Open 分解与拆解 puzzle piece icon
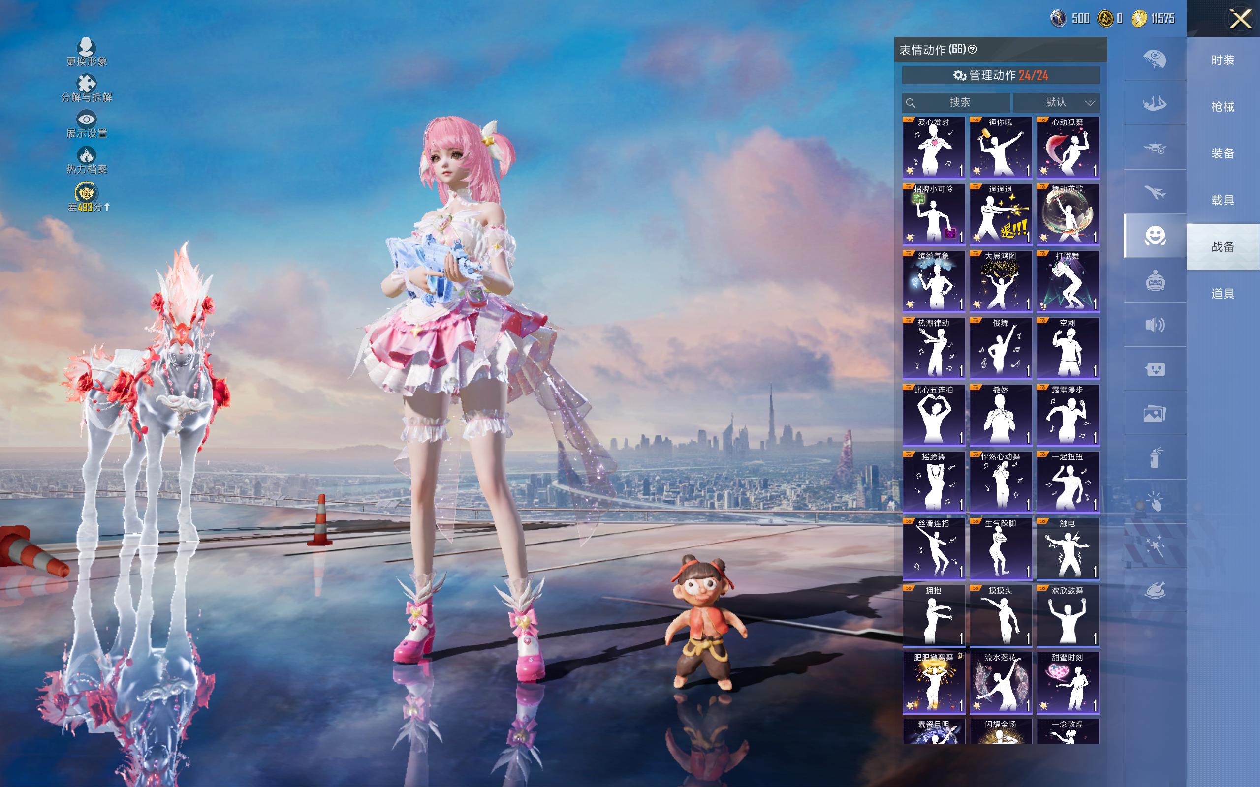 [x=87, y=84]
